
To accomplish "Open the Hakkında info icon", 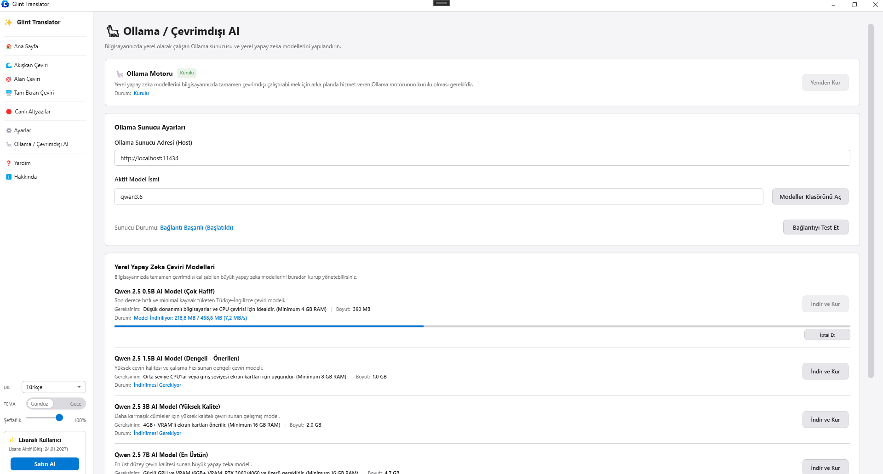I will tap(9, 177).
